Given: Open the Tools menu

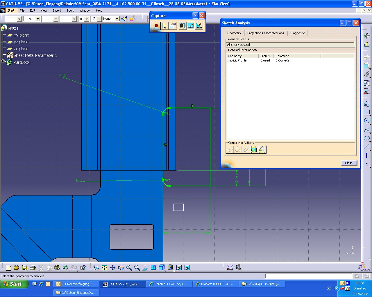Looking at the screenshot, I should pos(70,10).
